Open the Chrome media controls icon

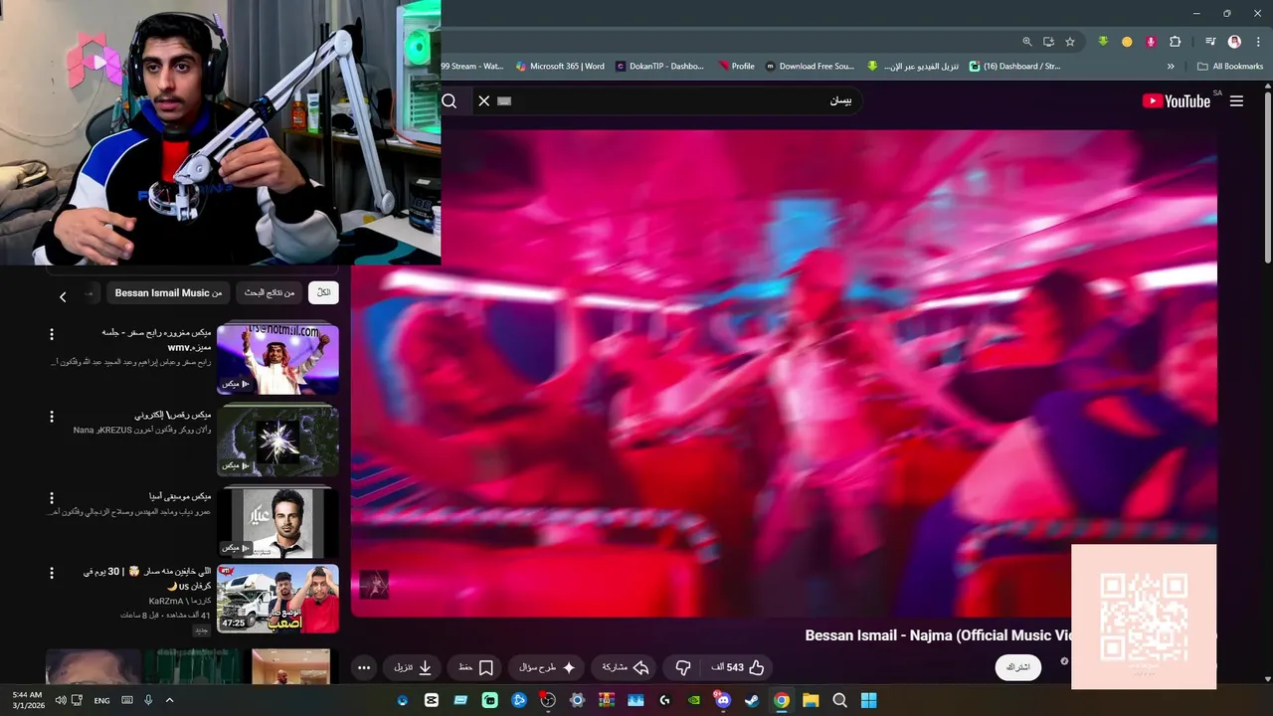pyautogui.click(x=1210, y=42)
